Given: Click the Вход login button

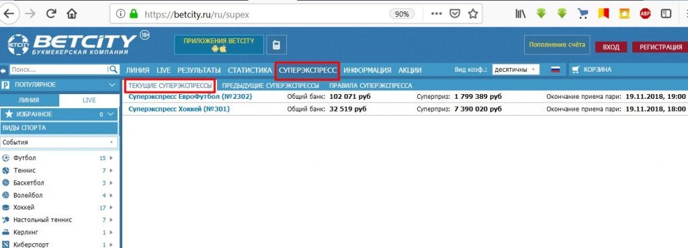Looking at the screenshot, I should [x=611, y=47].
